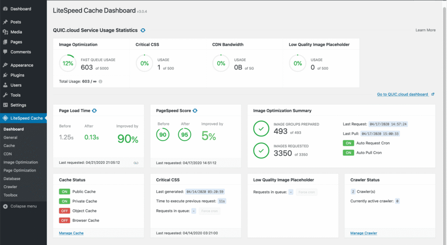The image size is (447, 245).
Task: Click the PageSpeed After score circle 95
Action: coord(185,135)
